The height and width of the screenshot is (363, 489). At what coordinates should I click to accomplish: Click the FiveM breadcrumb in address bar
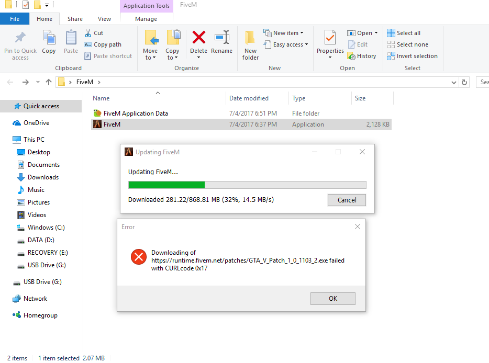click(84, 82)
